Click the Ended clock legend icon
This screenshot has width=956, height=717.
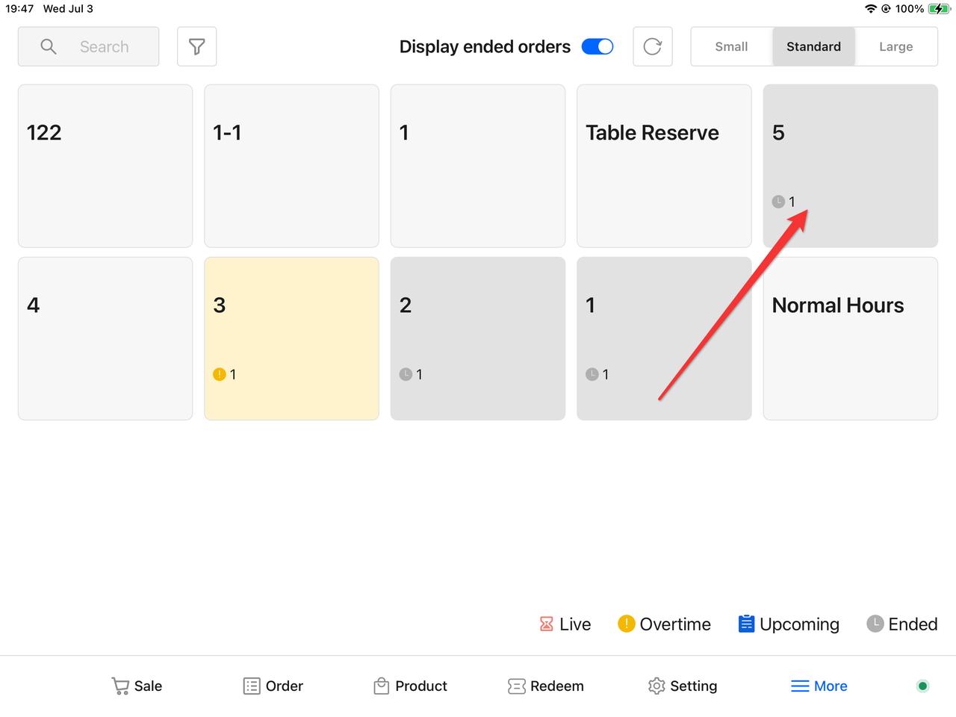875,624
